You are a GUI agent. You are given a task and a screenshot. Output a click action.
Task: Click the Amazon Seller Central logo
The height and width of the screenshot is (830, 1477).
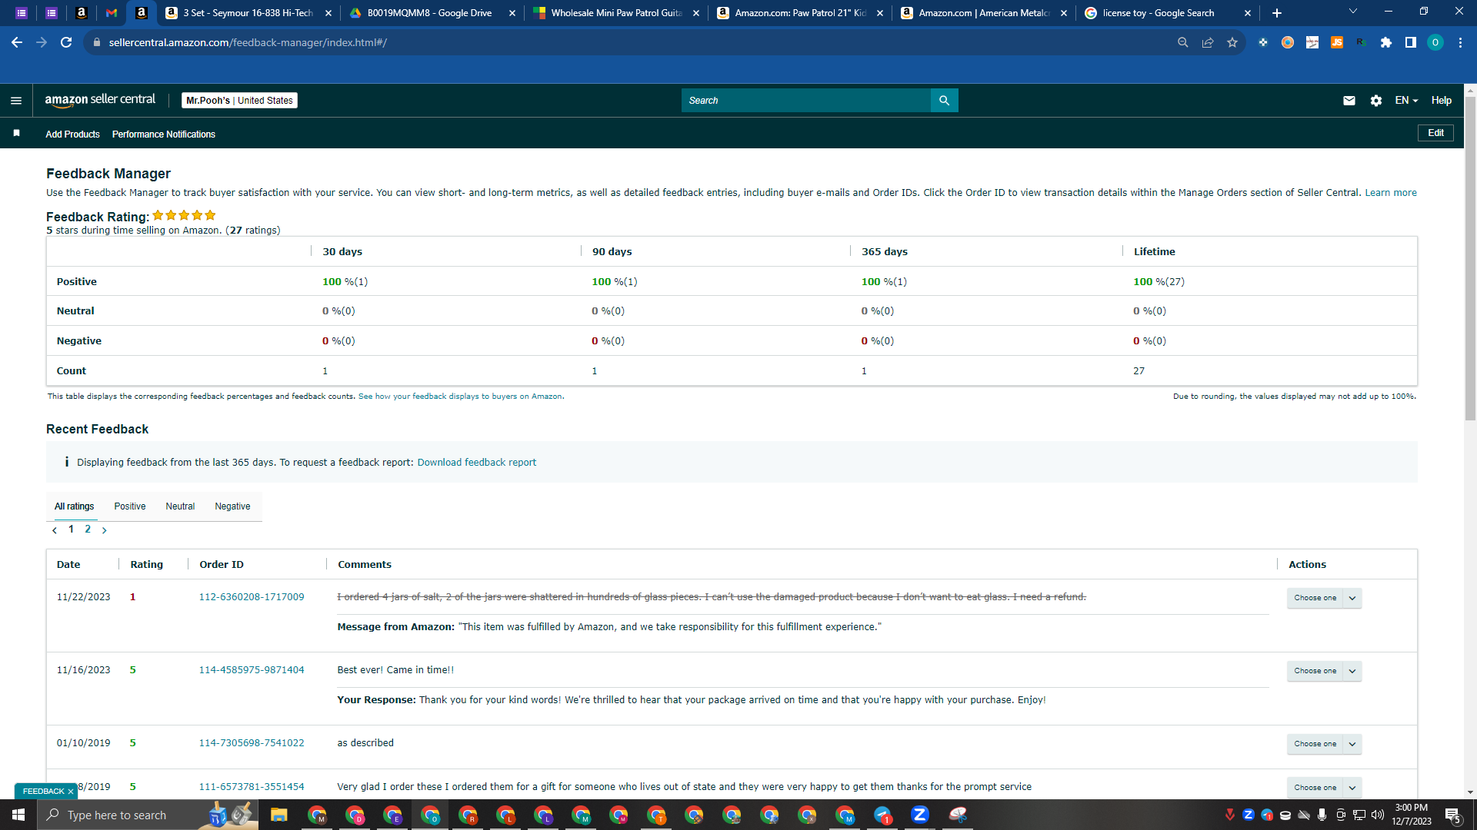[x=100, y=100]
